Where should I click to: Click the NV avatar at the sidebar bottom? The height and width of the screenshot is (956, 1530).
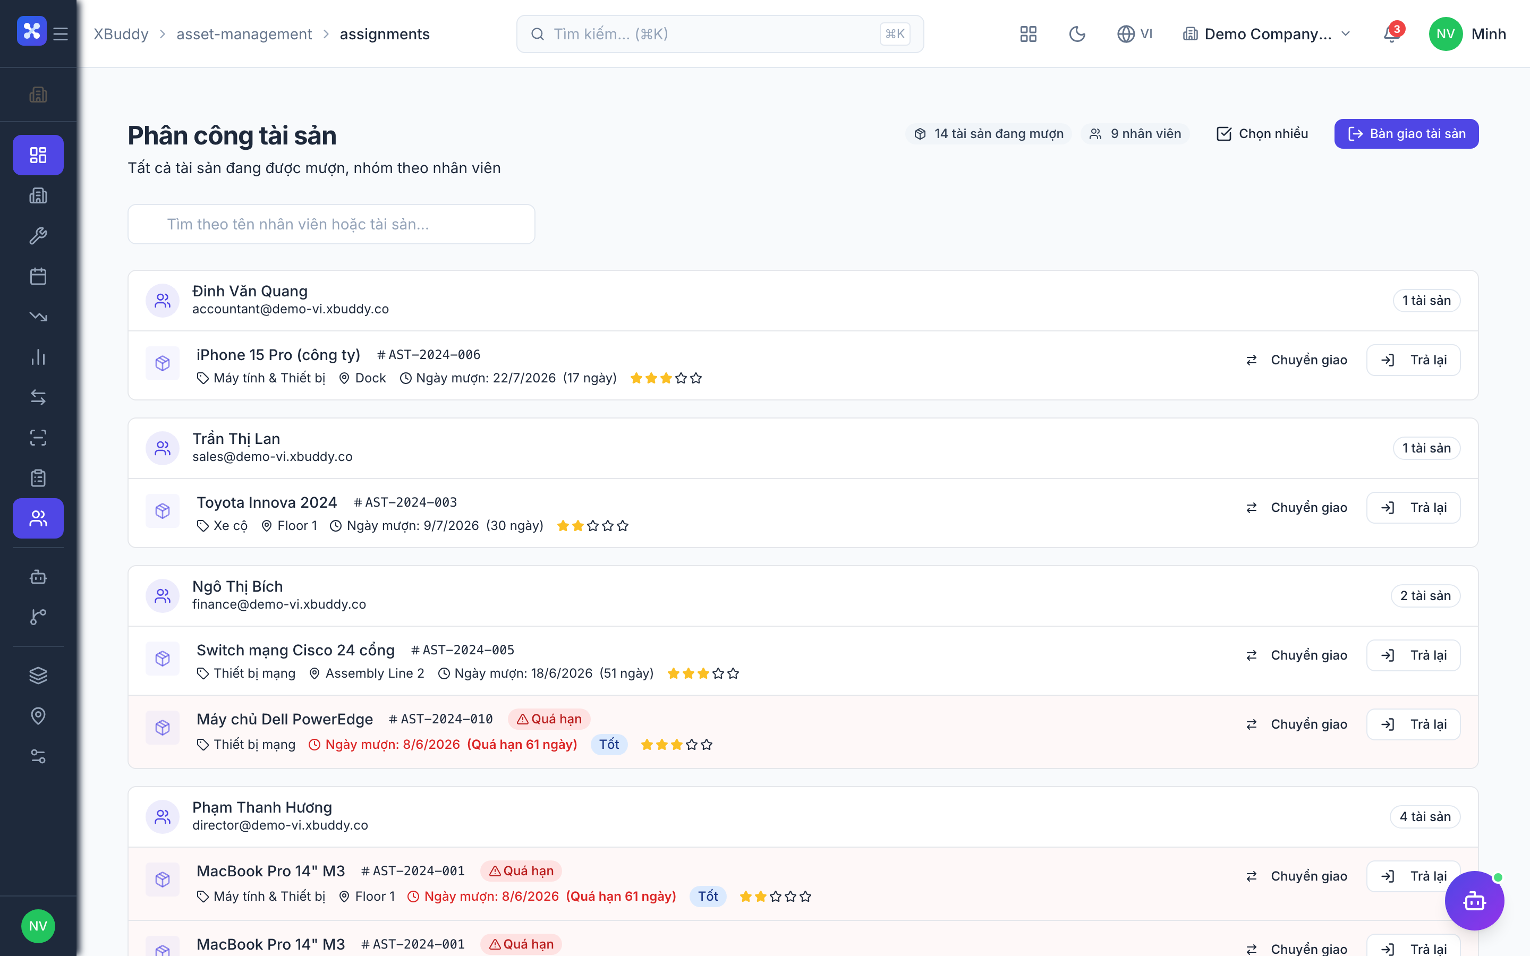coord(39,926)
